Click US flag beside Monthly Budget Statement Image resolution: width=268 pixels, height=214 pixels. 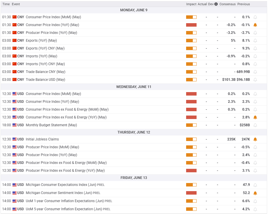pyautogui.click(x=15, y=125)
